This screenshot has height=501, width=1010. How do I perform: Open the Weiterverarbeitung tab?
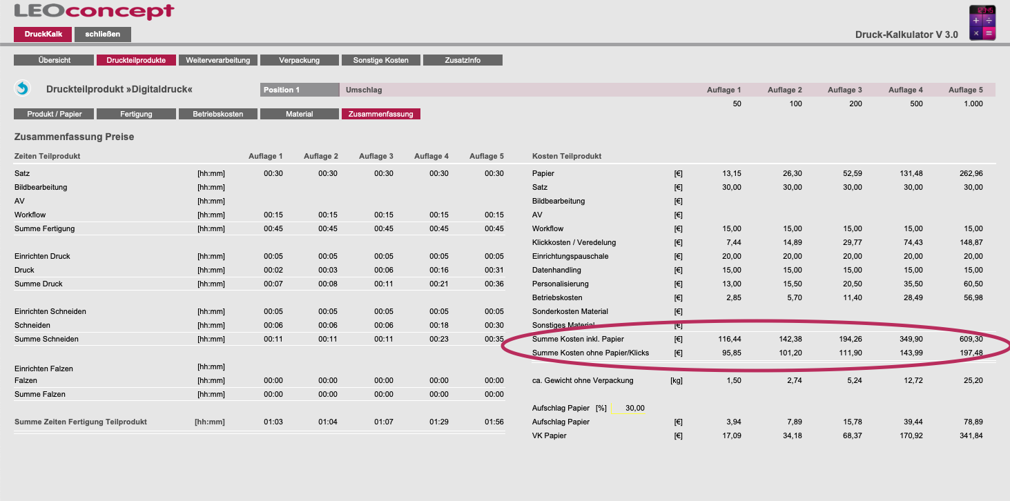click(218, 60)
